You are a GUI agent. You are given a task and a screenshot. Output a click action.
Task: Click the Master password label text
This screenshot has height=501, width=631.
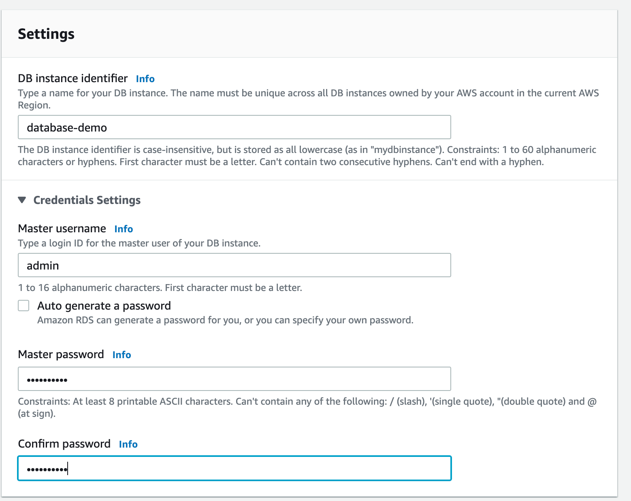tap(61, 354)
